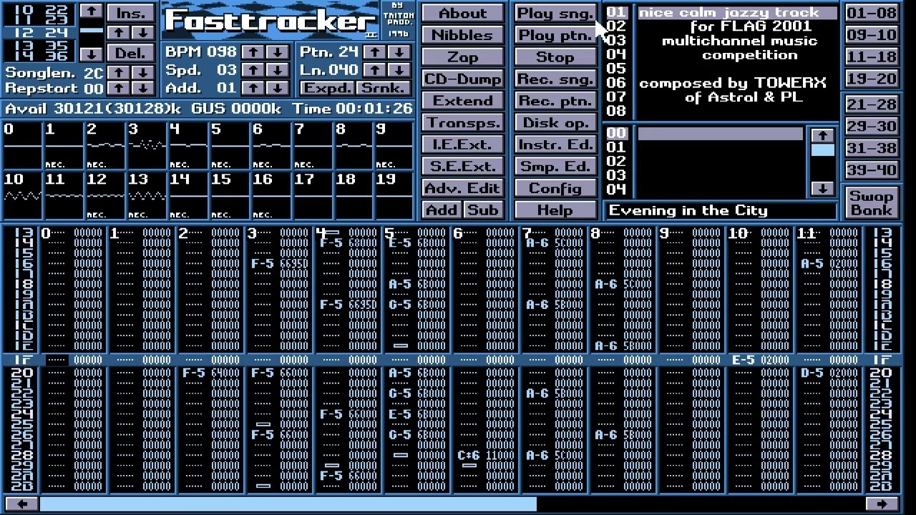Image resolution: width=916 pixels, height=515 pixels.
Task: Switch to instrument bank 21-28
Action: (x=871, y=104)
